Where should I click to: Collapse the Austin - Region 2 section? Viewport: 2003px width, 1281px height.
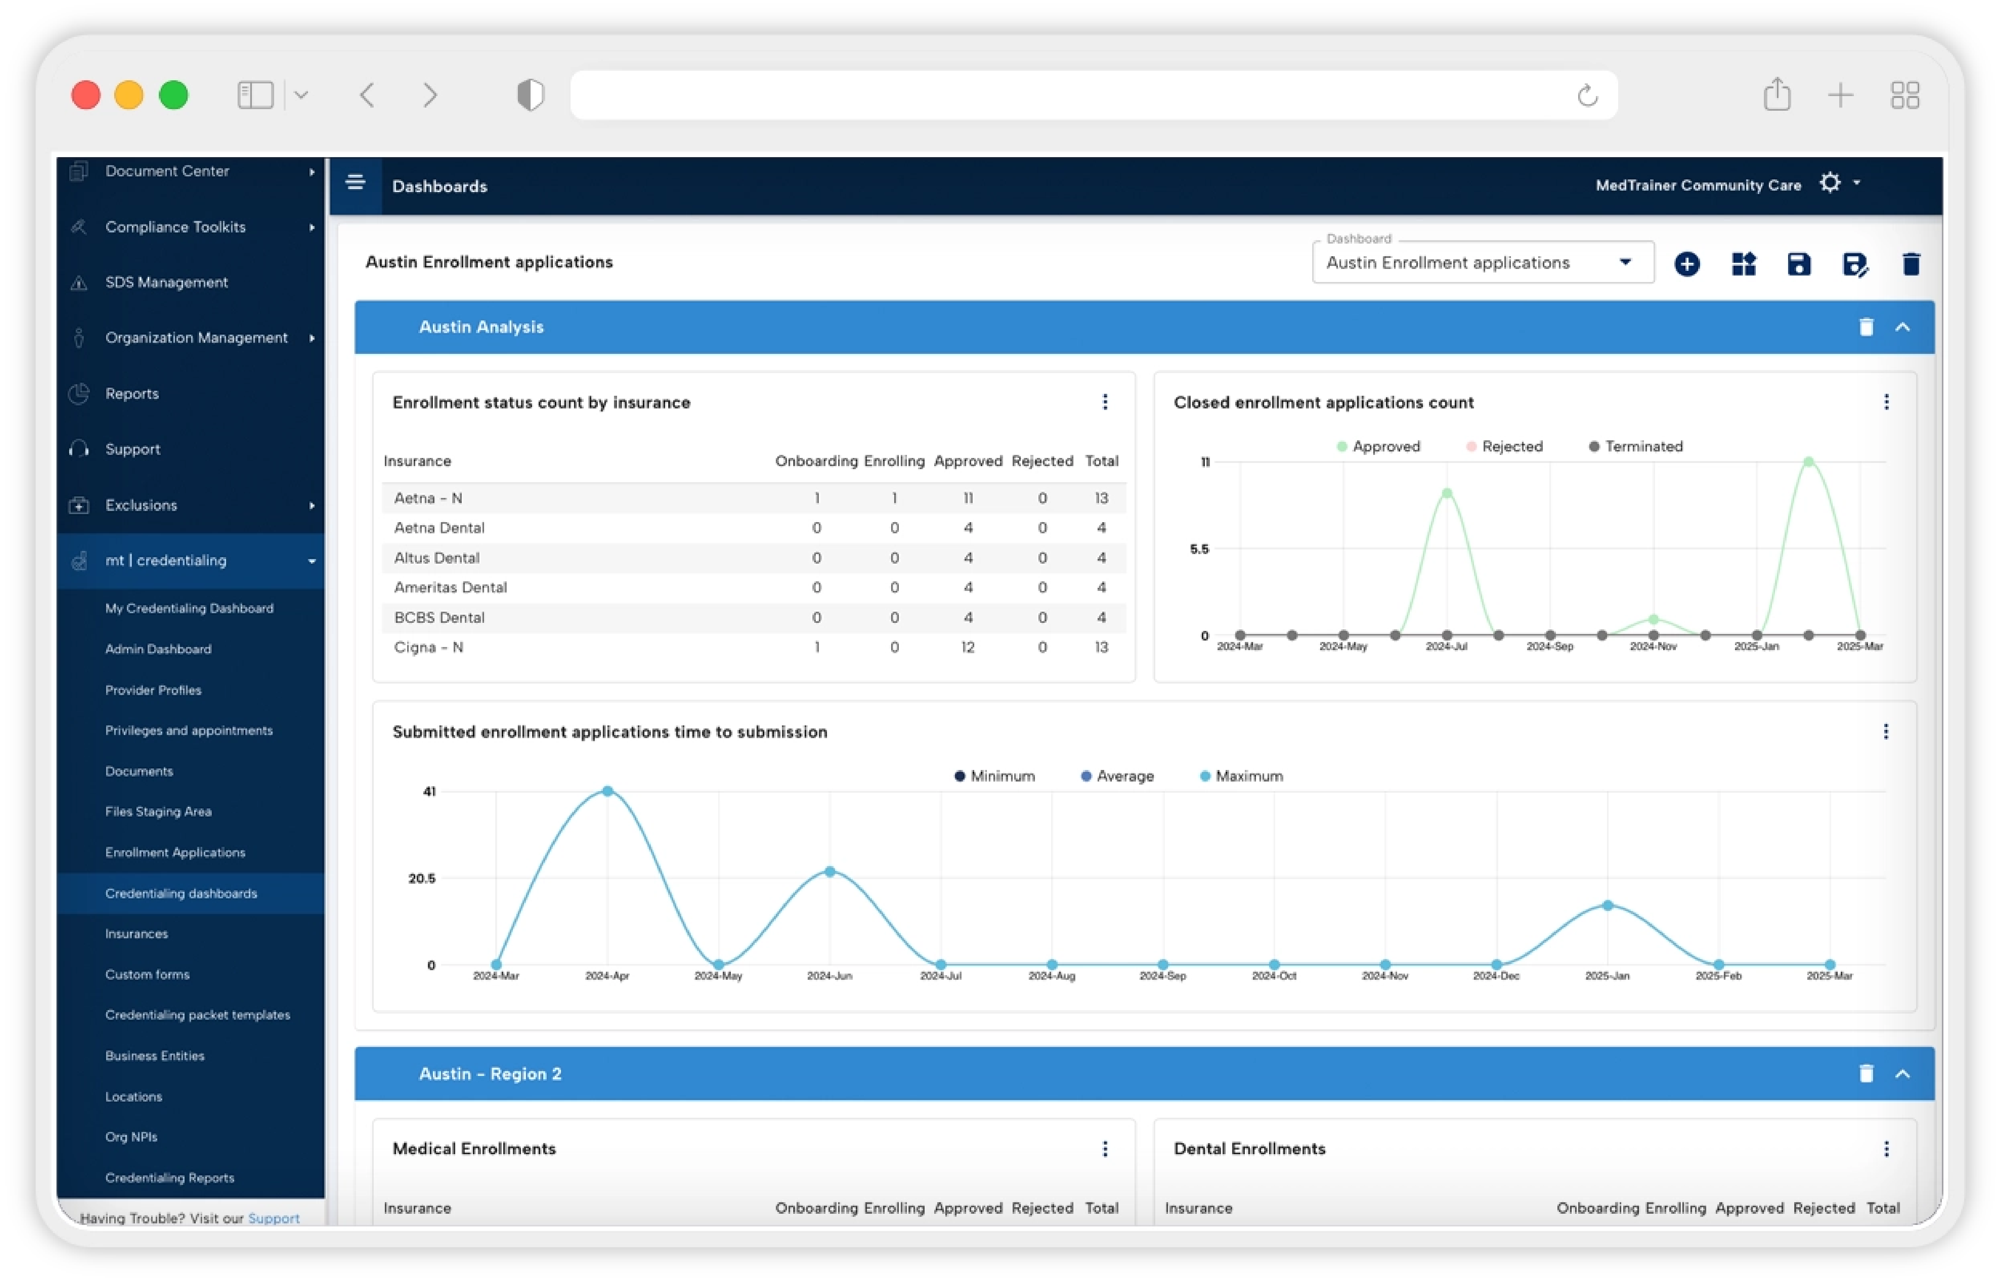(1903, 1074)
